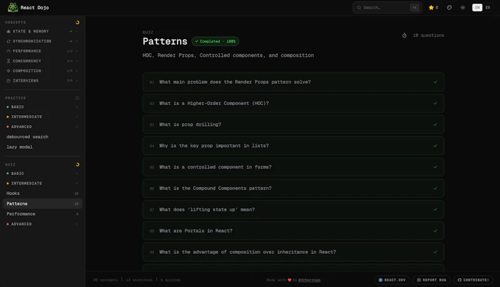Click inside the Search field
This screenshot has width=500, height=287.
(387, 8)
